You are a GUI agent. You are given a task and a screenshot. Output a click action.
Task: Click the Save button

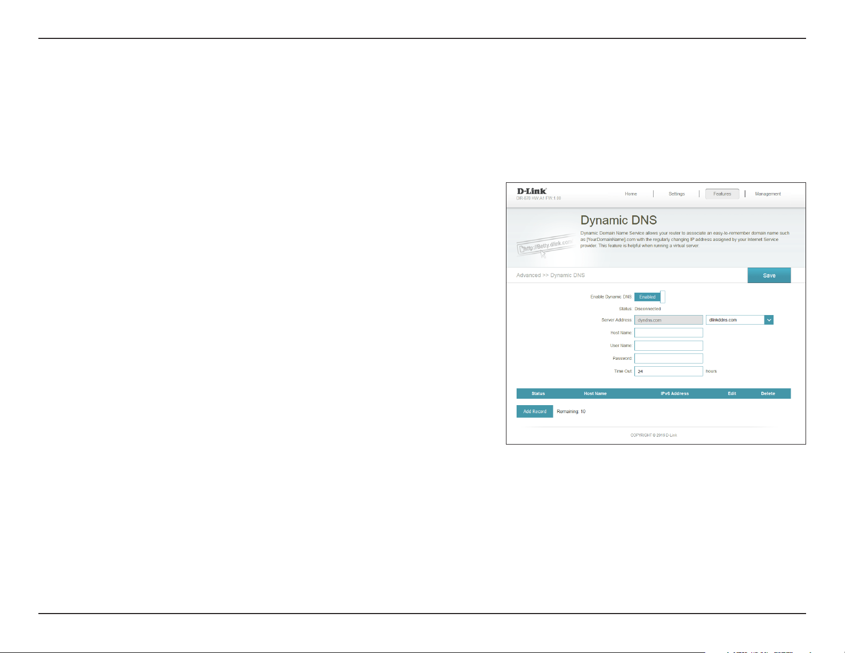tap(769, 276)
